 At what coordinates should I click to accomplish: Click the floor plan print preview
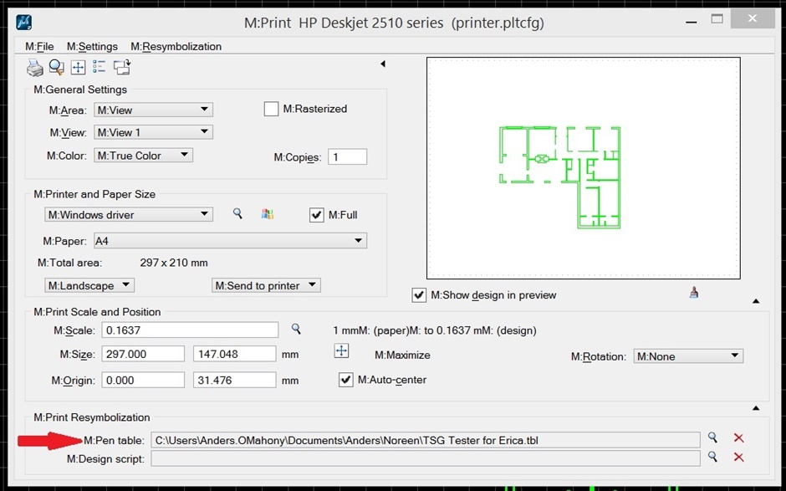pyautogui.click(x=584, y=168)
